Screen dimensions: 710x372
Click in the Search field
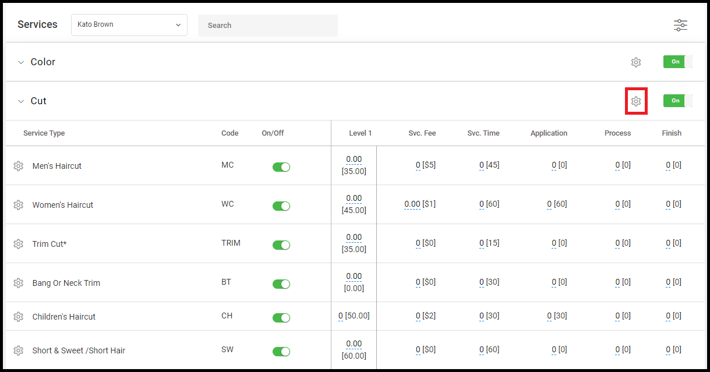(x=268, y=26)
